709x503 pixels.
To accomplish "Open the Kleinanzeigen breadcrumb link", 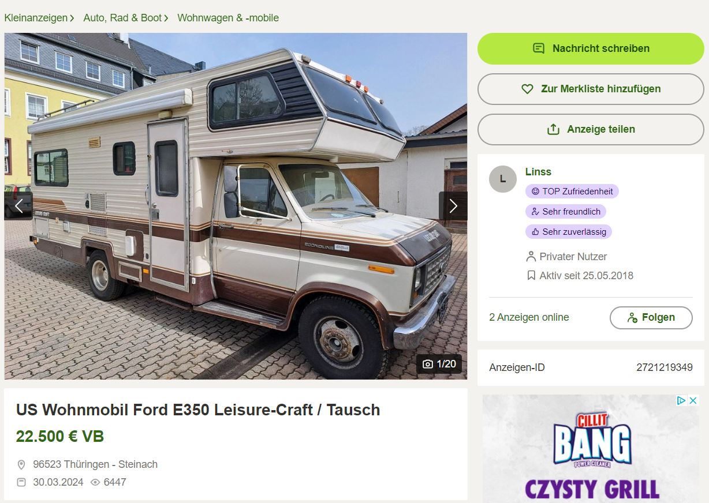I will (x=36, y=18).
